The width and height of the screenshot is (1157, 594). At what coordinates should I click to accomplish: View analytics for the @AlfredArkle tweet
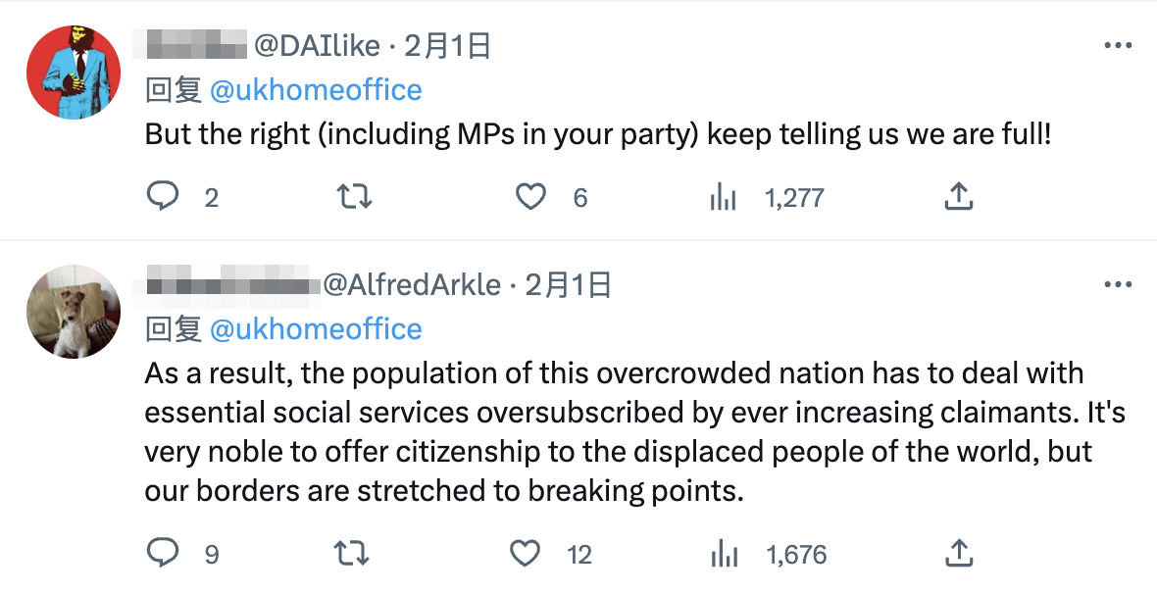[724, 555]
